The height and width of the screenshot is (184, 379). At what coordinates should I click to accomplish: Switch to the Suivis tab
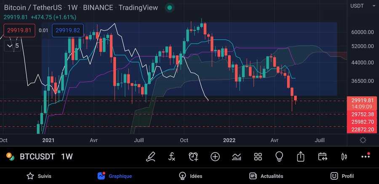(x=39, y=176)
